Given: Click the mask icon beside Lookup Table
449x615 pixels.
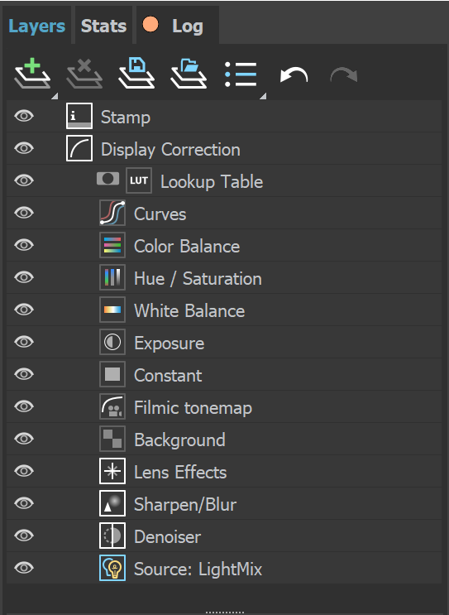Looking at the screenshot, I should coord(107,179).
